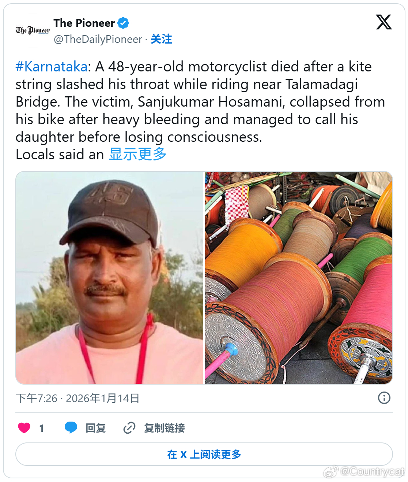Like the tweet with the heart icon
This screenshot has width=408, height=482.
[24, 427]
